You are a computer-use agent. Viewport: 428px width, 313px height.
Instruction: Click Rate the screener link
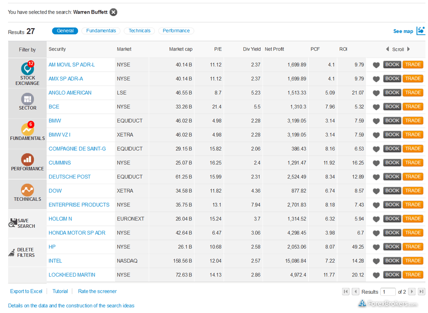point(97,291)
